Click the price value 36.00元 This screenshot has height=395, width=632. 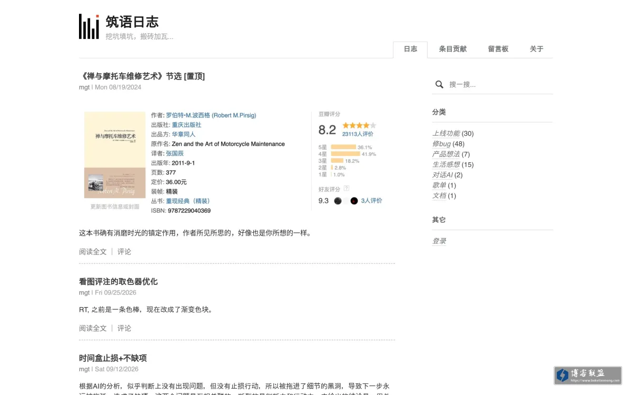pyautogui.click(x=176, y=182)
